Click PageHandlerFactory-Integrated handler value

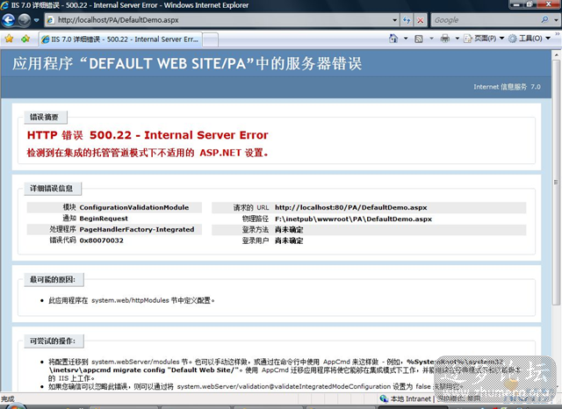(137, 230)
